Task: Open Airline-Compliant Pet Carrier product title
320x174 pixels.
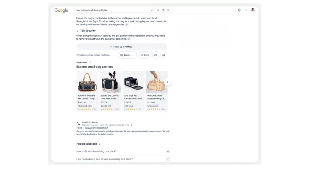Action: 87,97
